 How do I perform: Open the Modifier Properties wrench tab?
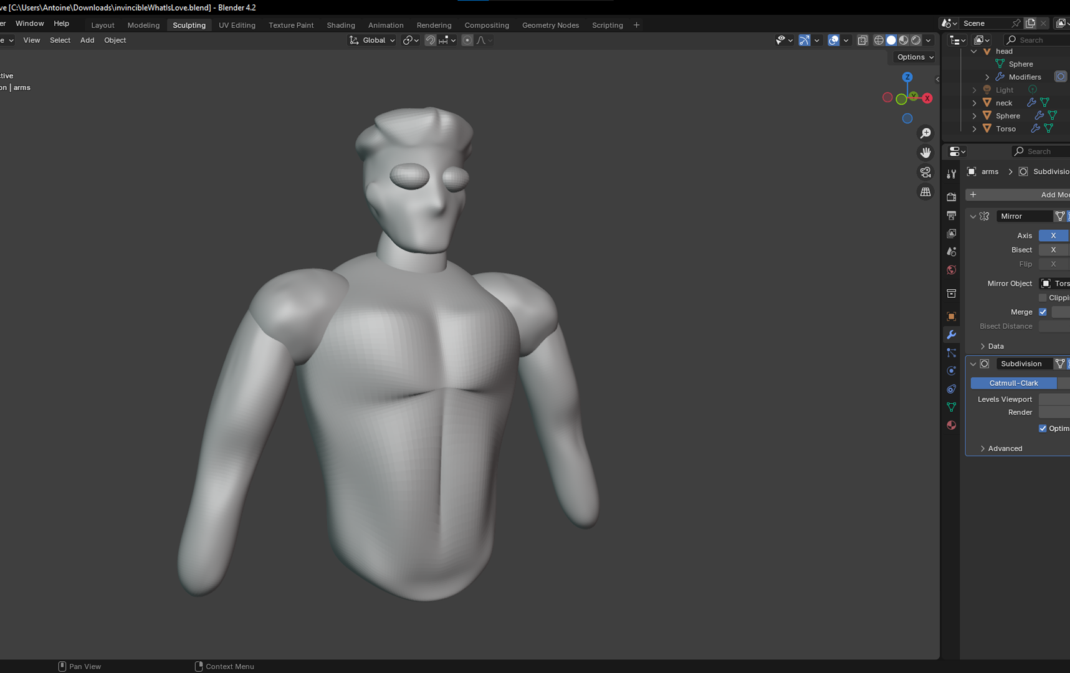[952, 335]
